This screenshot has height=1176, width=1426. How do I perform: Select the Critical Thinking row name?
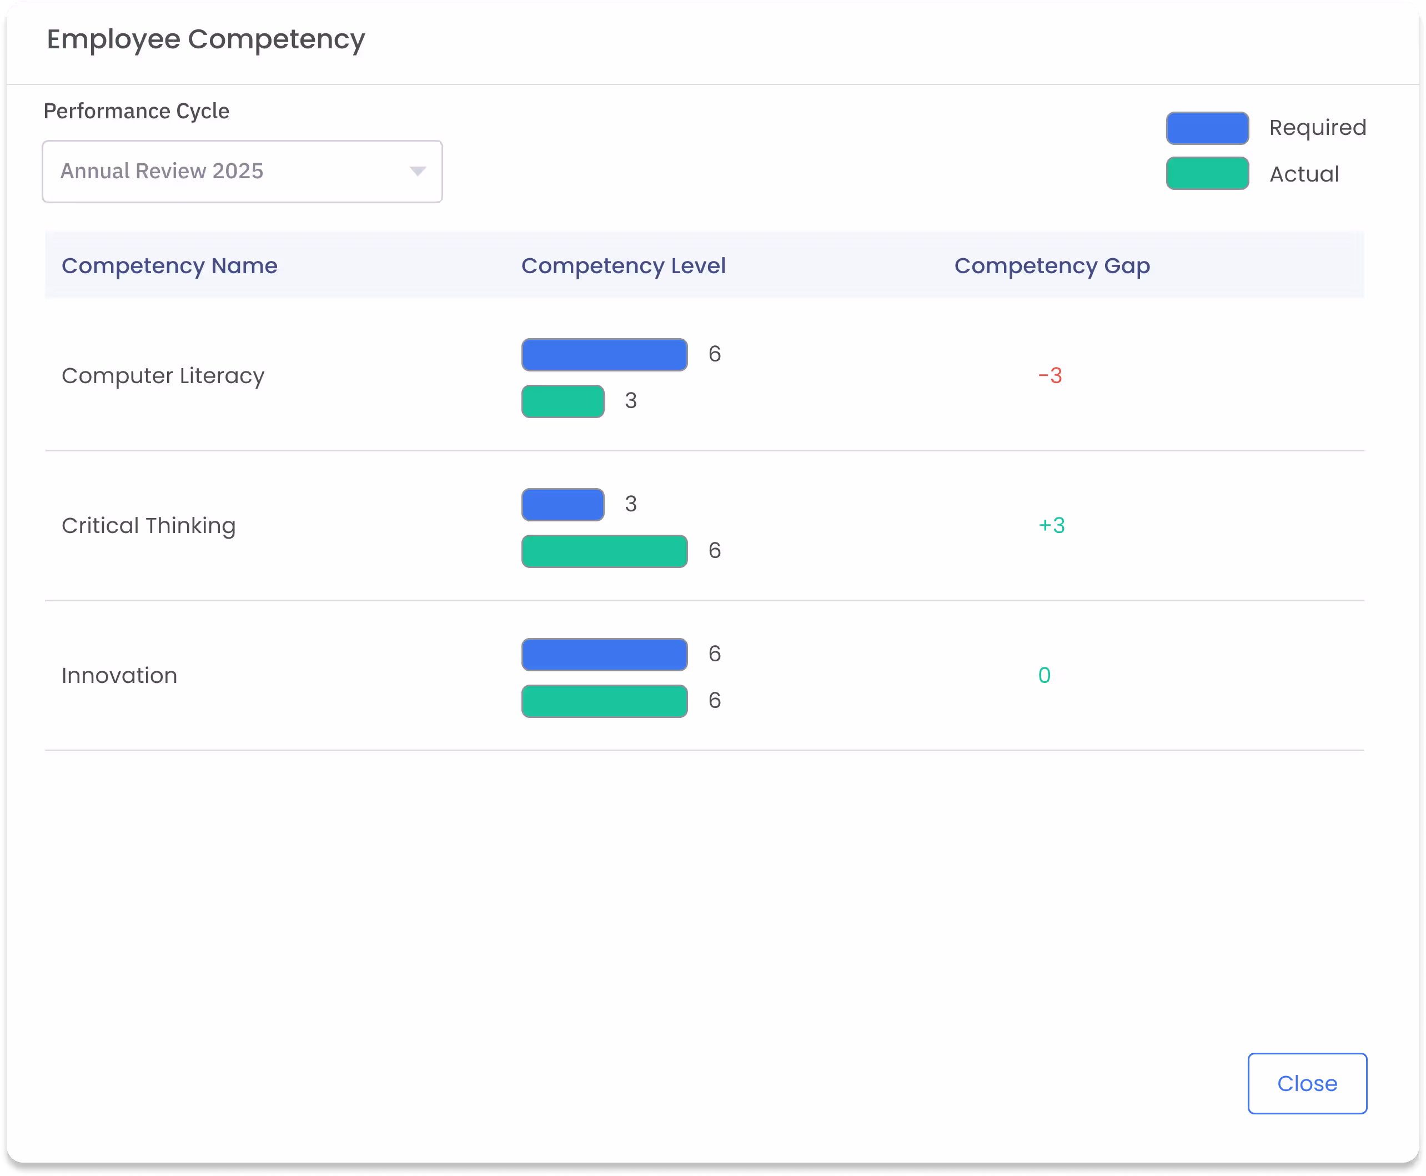tap(148, 526)
